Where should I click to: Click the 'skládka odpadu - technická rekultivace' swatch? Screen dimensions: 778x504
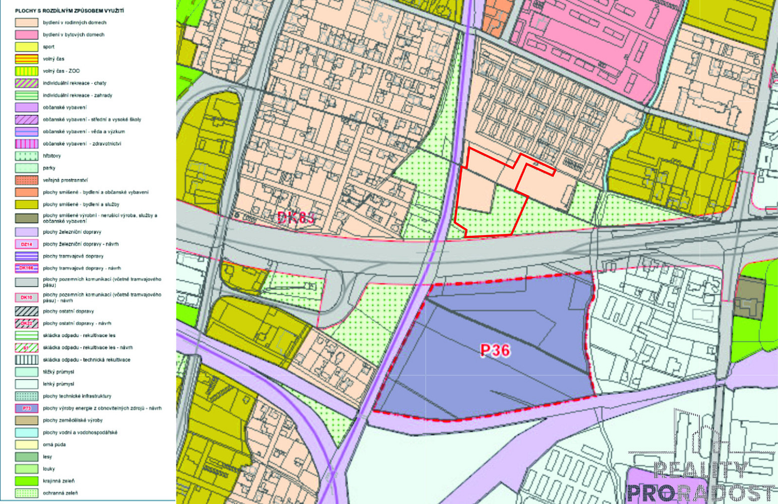26,360
